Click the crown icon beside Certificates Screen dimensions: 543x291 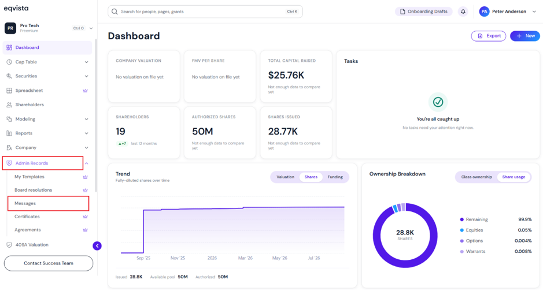tap(85, 217)
